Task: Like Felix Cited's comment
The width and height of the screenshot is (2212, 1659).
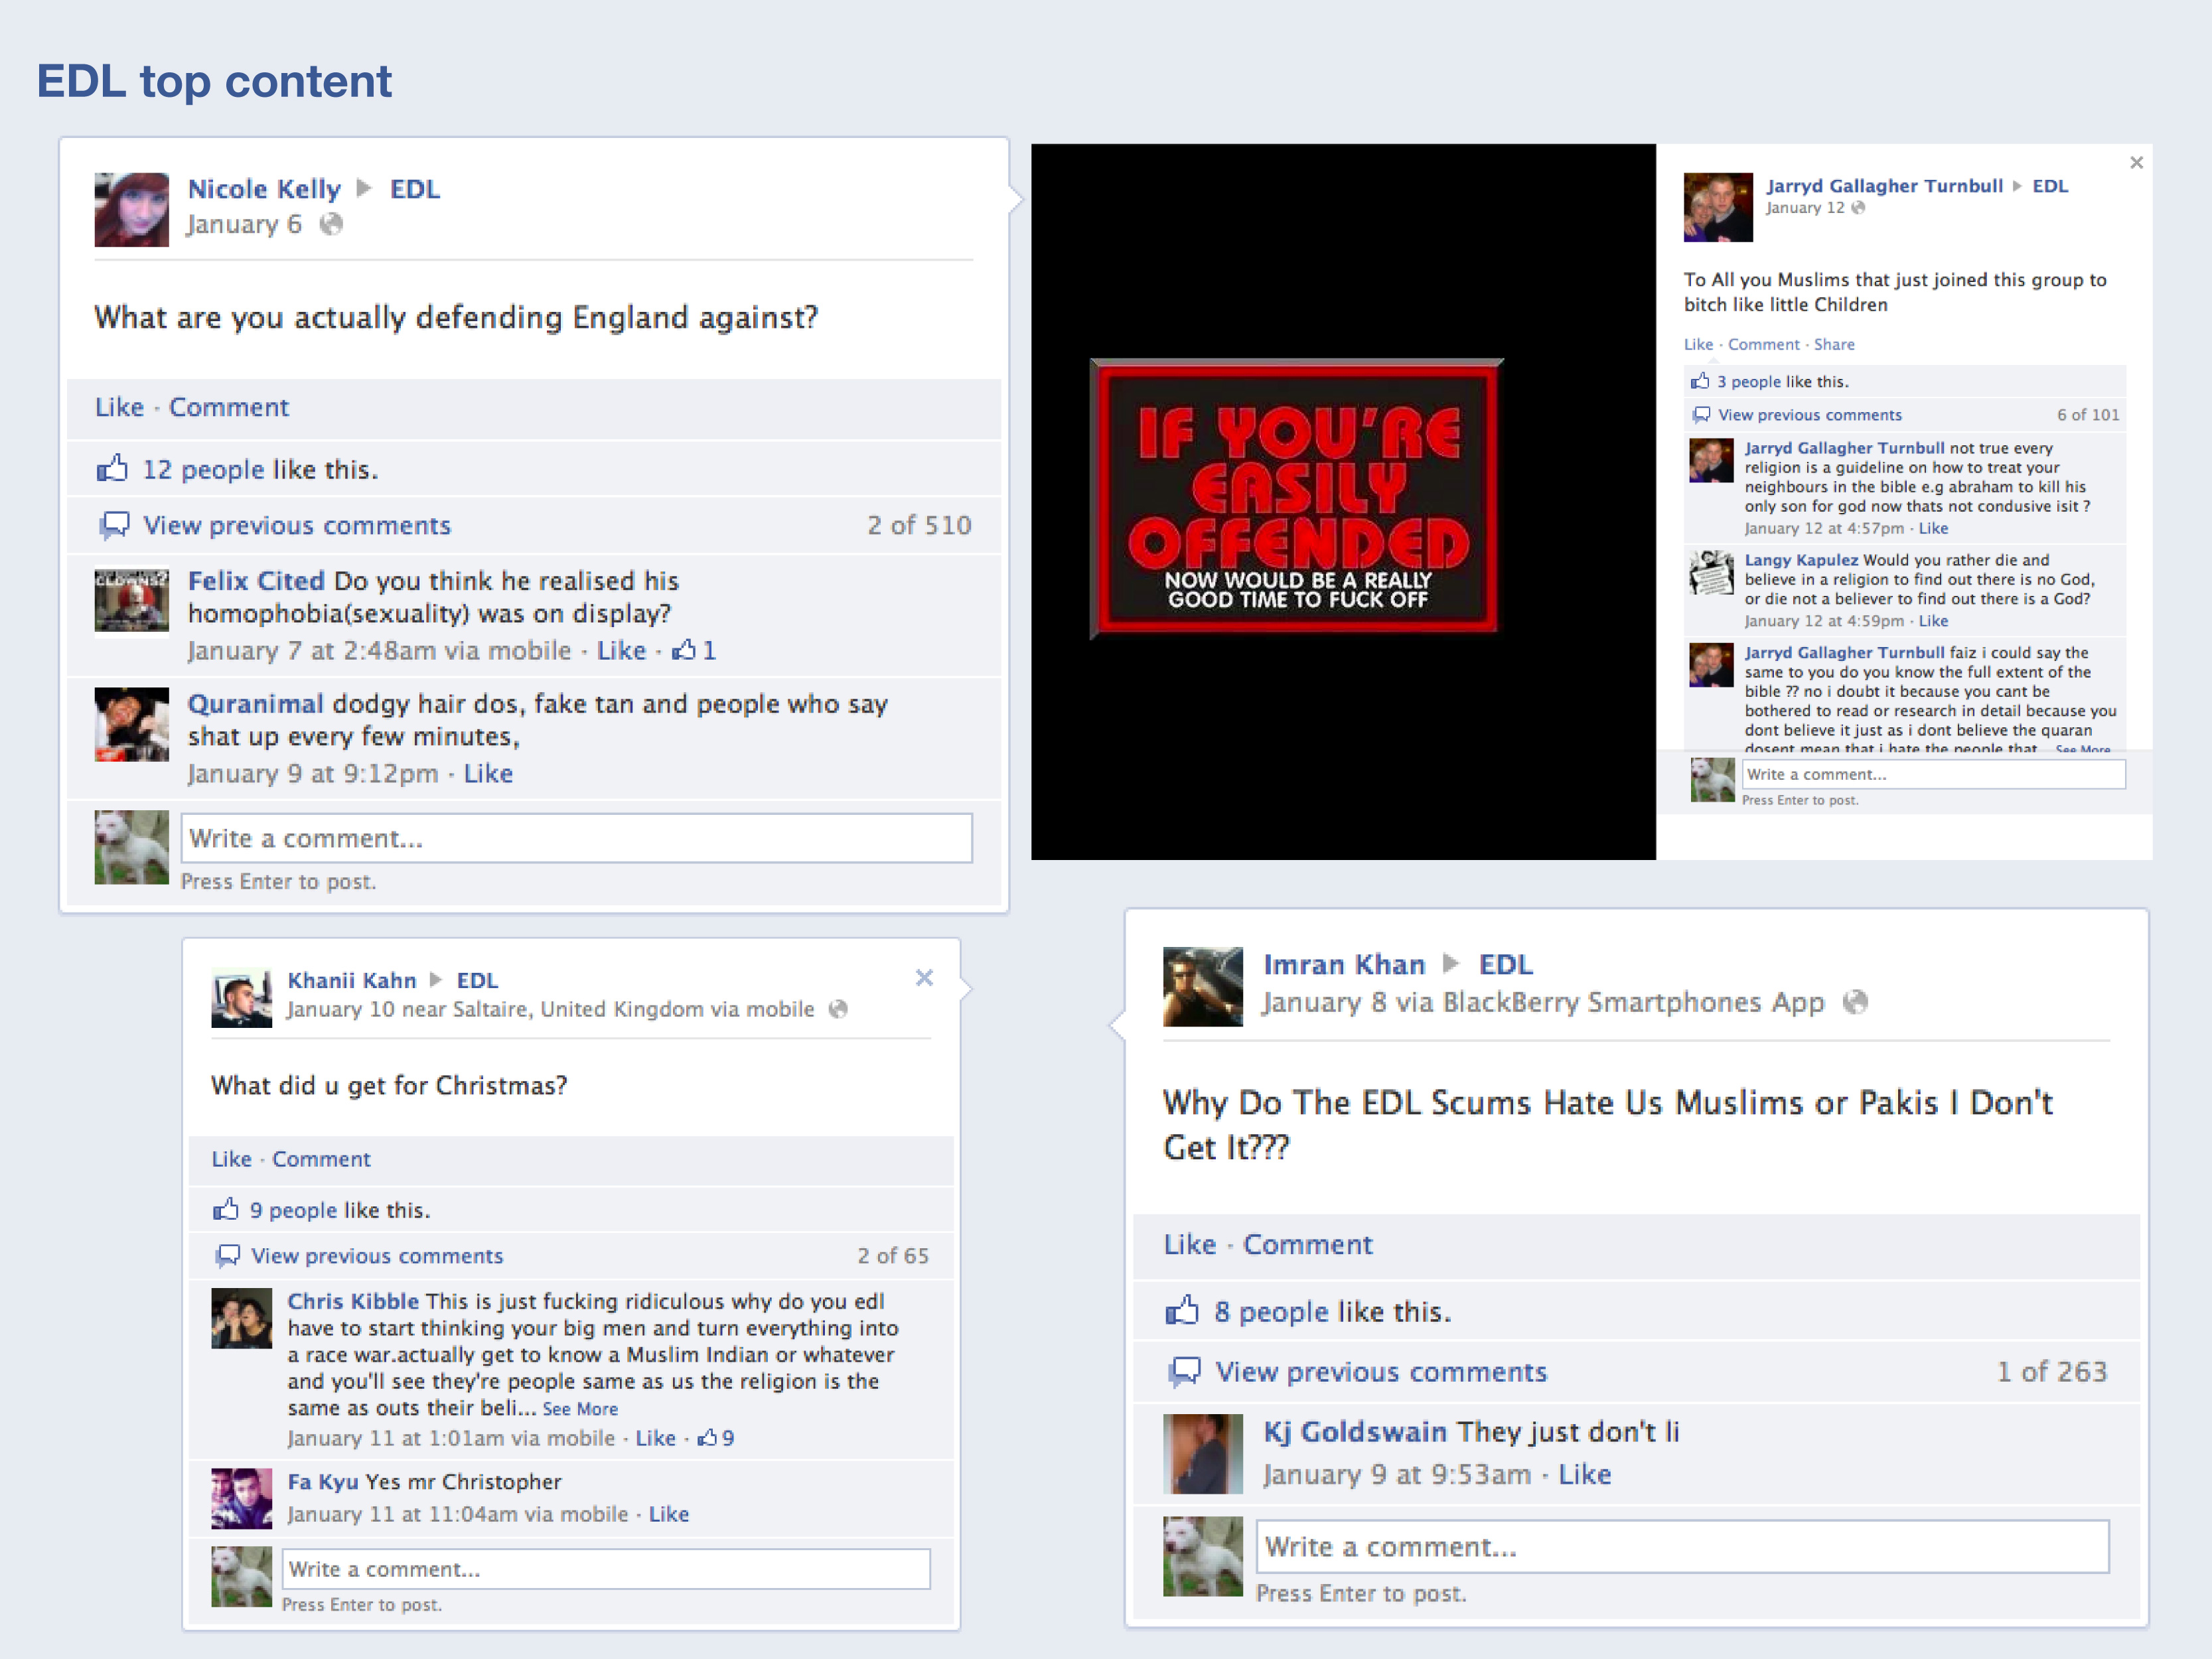Action: tap(621, 650)
